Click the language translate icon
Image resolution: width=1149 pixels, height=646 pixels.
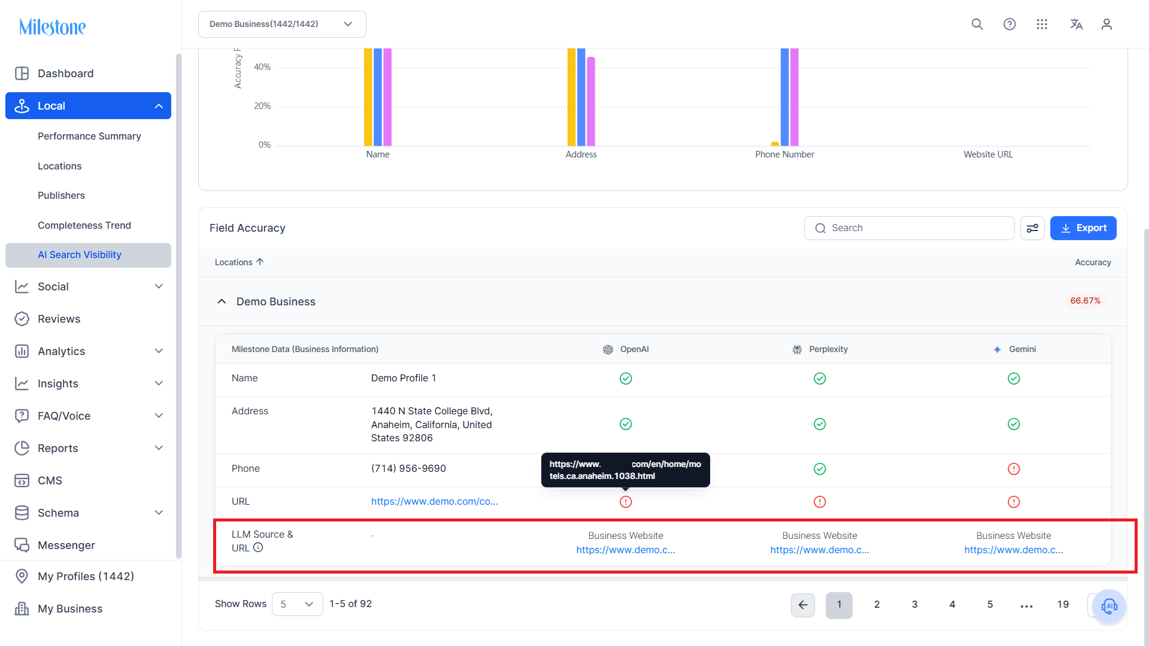tap(1076, 24)
